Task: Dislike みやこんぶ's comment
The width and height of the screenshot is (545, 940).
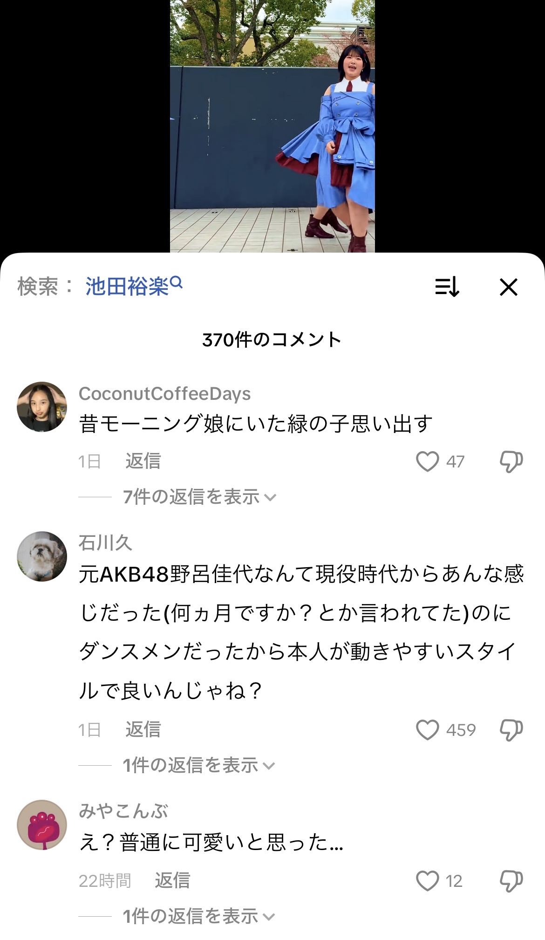Action: [x=511, y=881]
